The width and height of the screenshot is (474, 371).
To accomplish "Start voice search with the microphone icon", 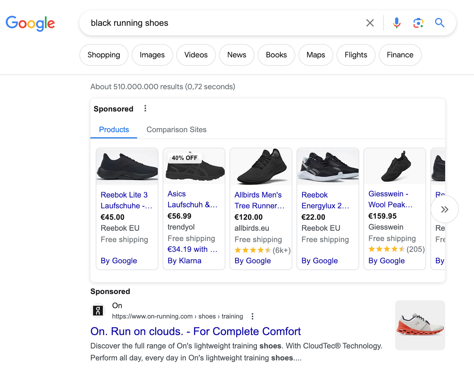I will click(396, 23).
